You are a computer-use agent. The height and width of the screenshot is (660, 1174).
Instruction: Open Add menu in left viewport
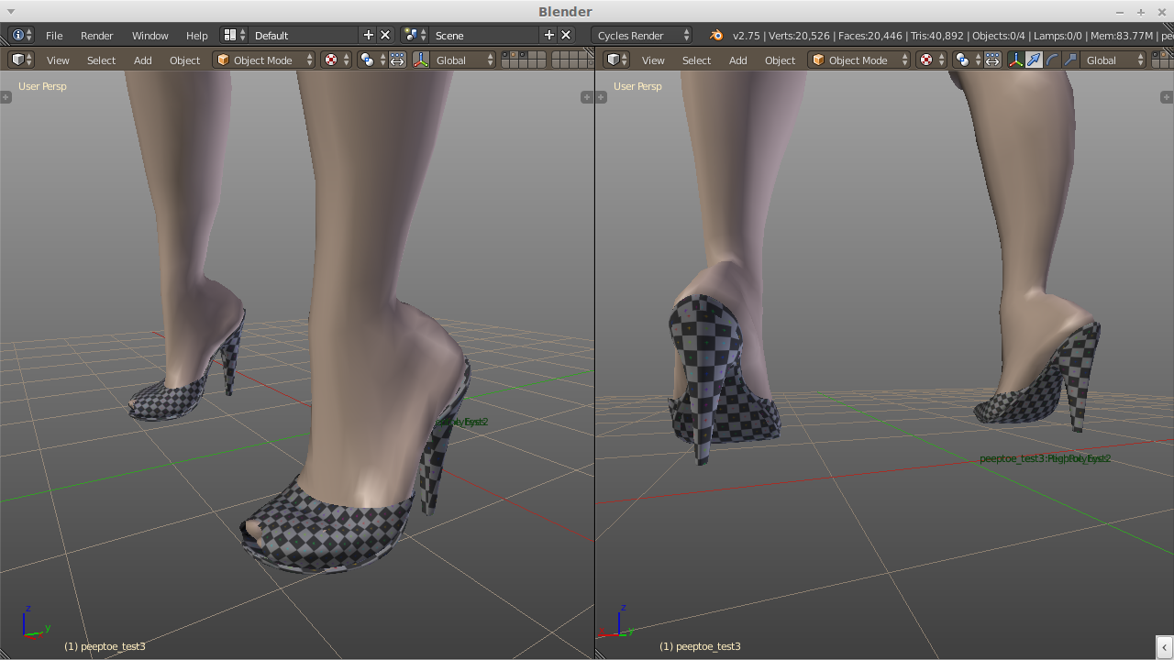142,60
